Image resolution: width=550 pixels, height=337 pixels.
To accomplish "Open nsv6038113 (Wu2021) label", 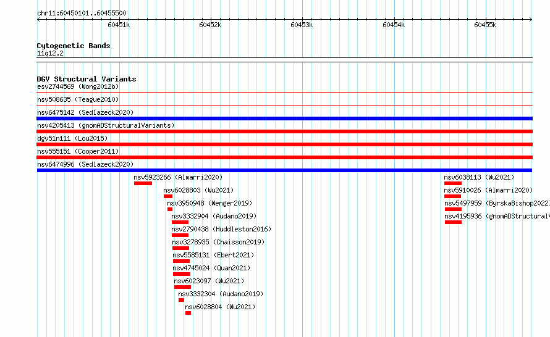I will tap(479, 177).
